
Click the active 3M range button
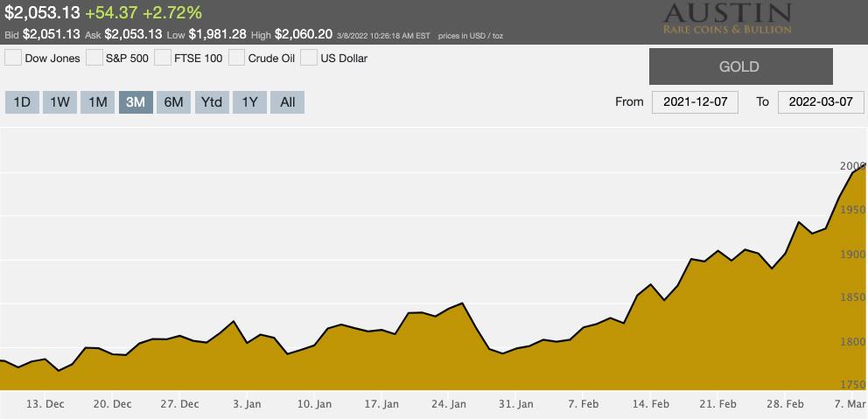(x=136, y=102)
